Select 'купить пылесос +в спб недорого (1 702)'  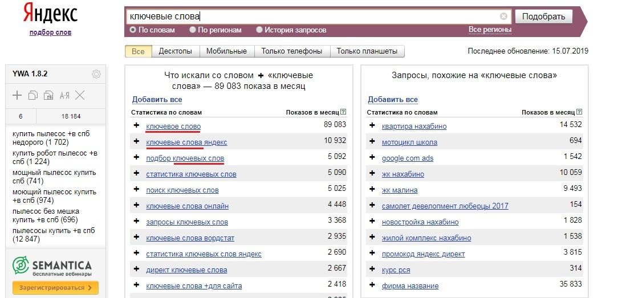click(51, 138)
